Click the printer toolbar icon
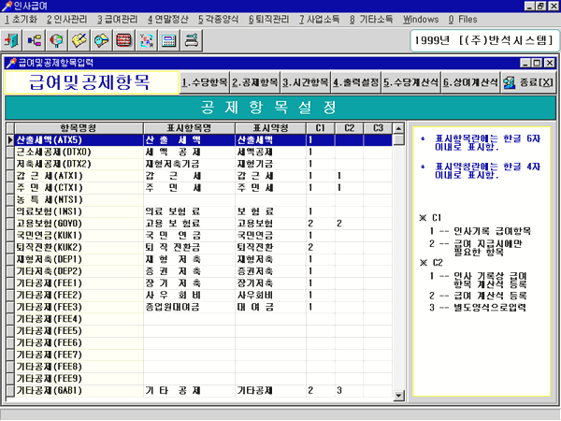Screen dimensions: 561x421 (x=191, y=40)
